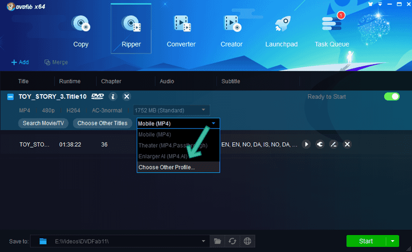Open the Start button dropdown arrow

[x=393, y=241]
